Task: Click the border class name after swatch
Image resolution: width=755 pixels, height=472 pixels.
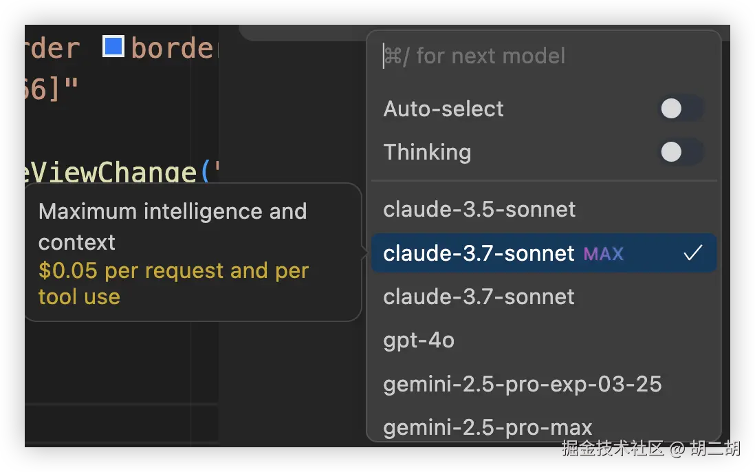Action: click(173, 48)
